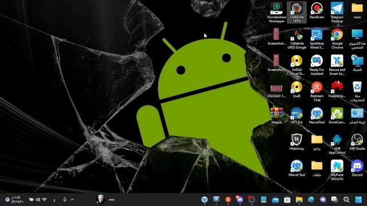Open taskbar Search
The image size is (367, 206).
(x=346, y=200)
